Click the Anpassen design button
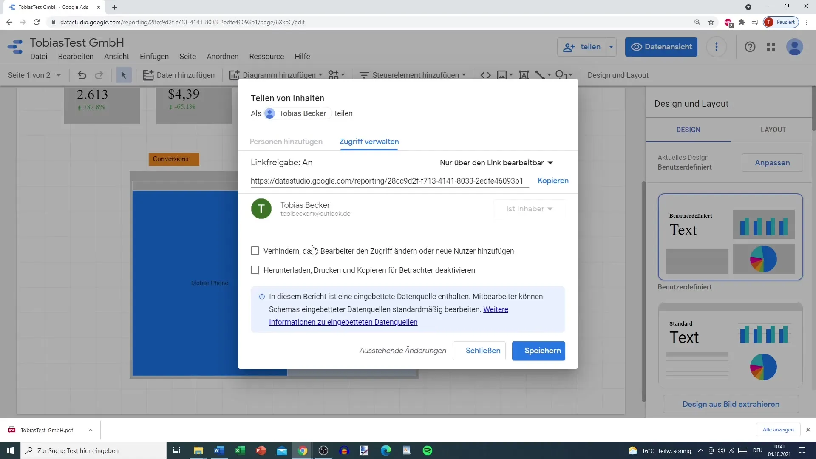Viewport: 816px width, 459px height. click(x=772, y=163)
